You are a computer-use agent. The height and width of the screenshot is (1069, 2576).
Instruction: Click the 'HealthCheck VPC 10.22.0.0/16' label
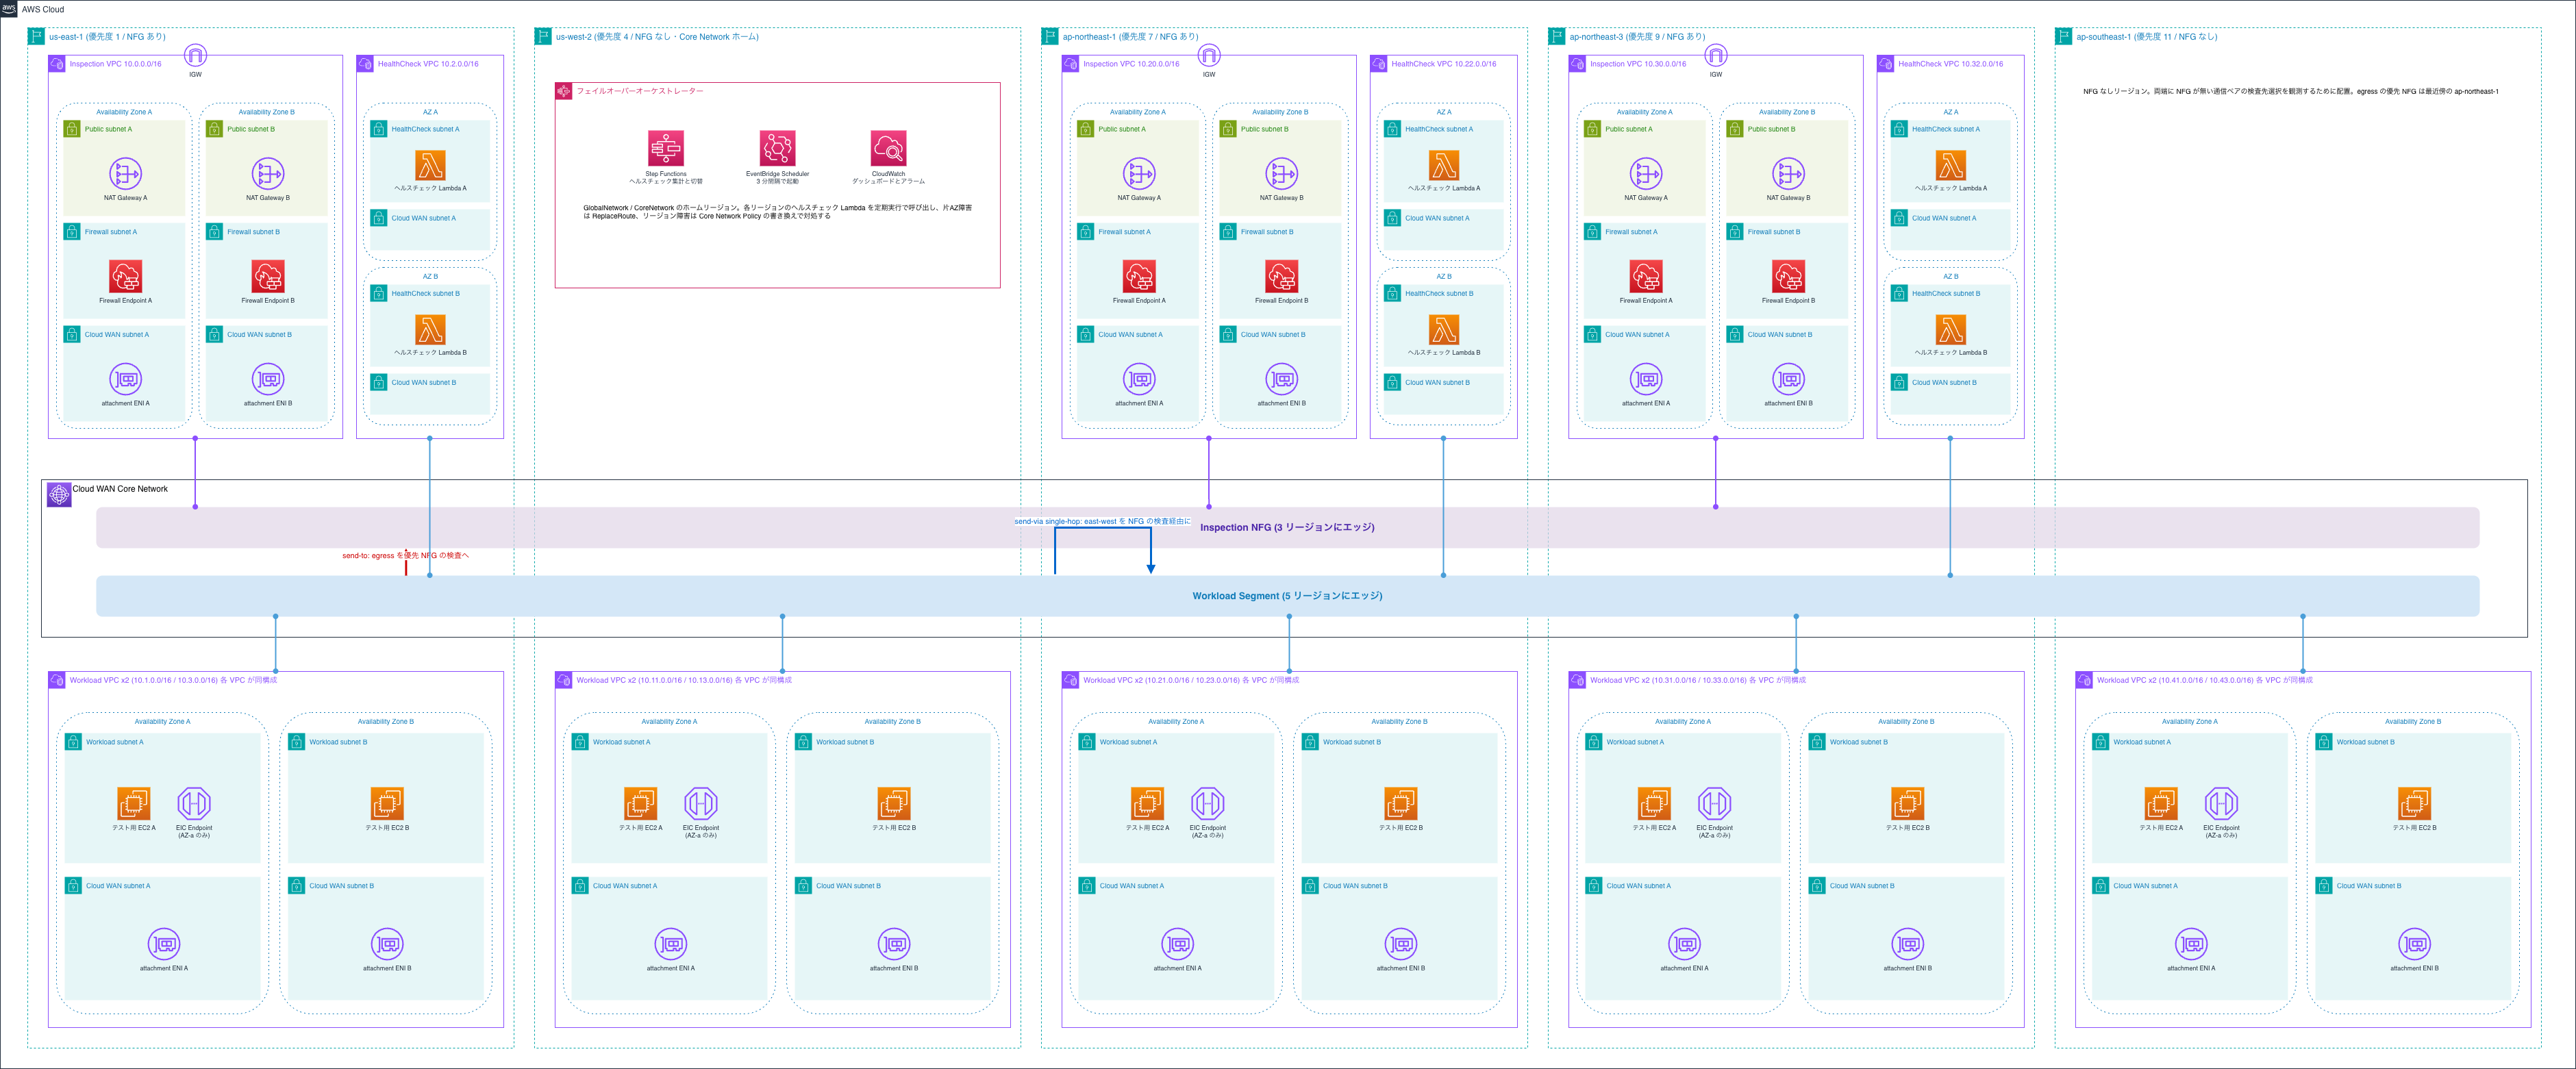point(1444,64)
